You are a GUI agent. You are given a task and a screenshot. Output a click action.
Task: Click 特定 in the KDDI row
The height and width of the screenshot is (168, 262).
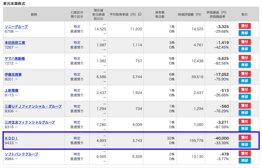click(x=77, y=138)
